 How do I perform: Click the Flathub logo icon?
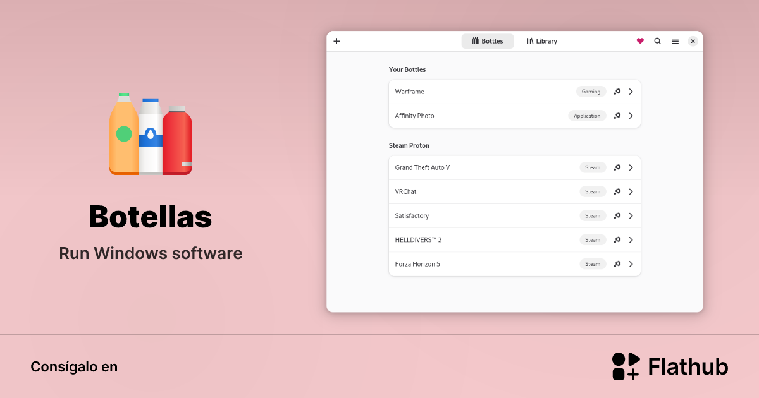625,366
